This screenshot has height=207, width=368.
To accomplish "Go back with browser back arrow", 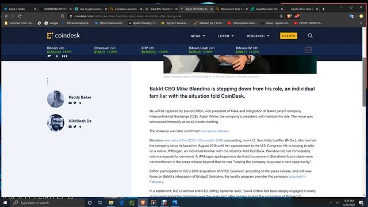I will (x=6, y=16).
